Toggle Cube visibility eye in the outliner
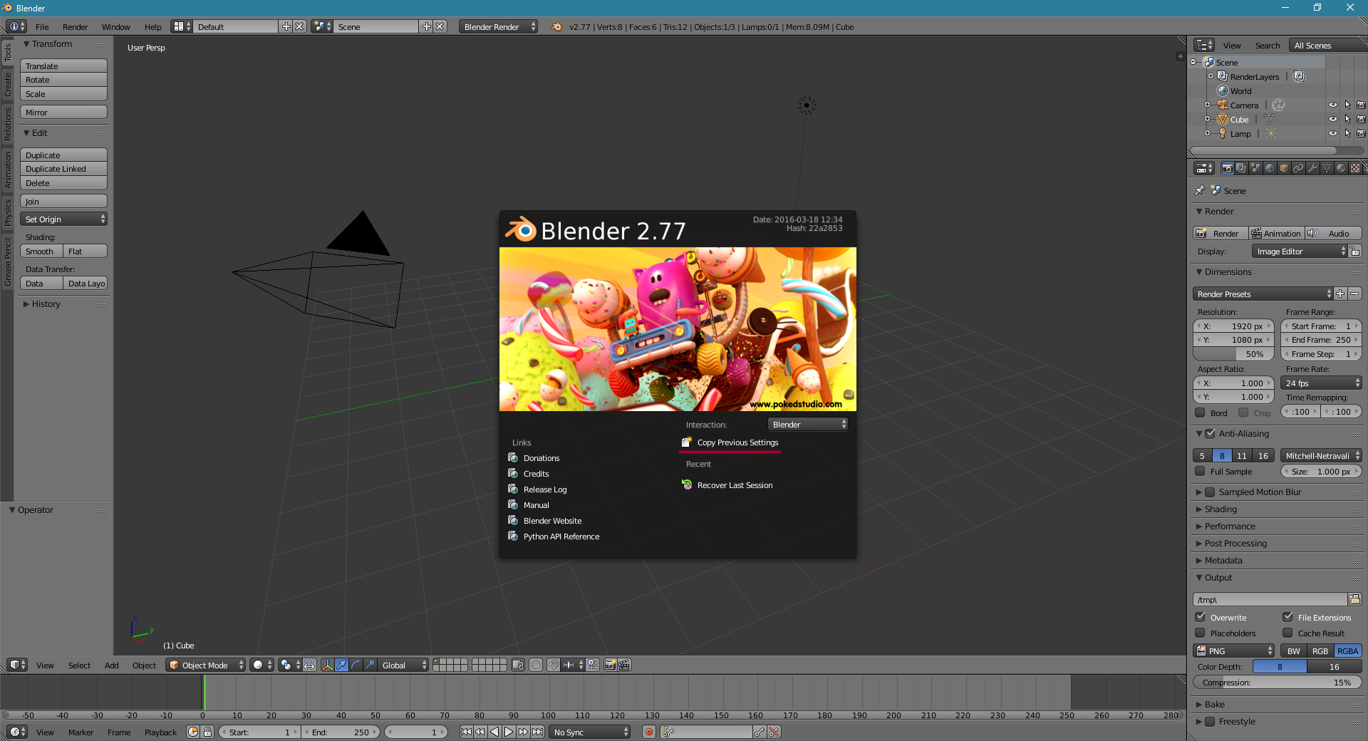 point(1333,119)
